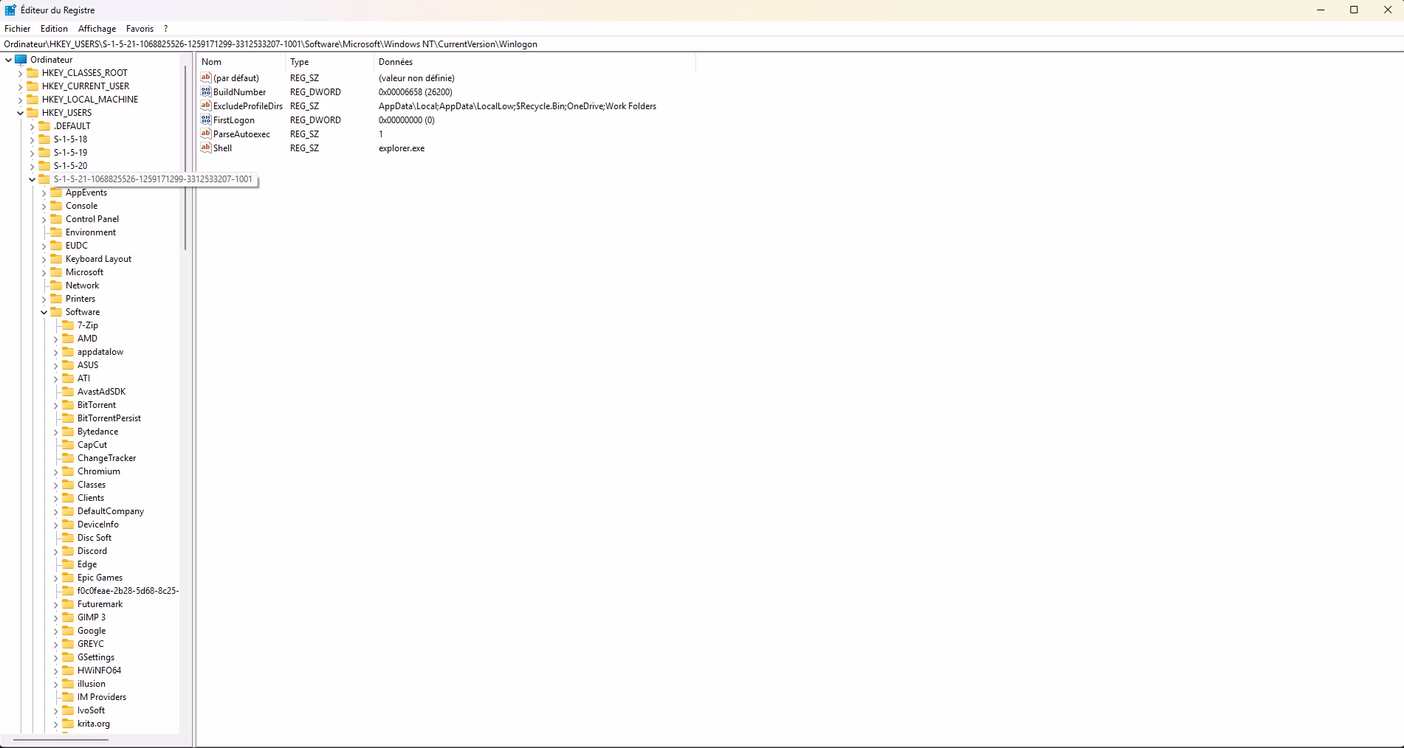Collapse the Software key

pyautogui.click(x=44, y=312)
